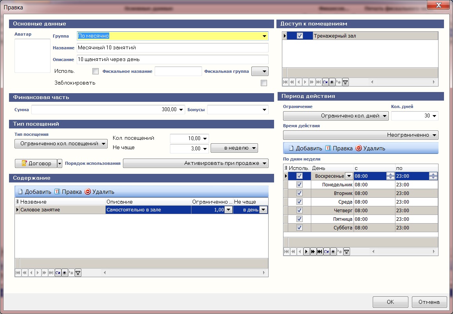453x314 pixels.
Task: Click Добавить in the Содержание toolbar
Action: tap(34, 192)
